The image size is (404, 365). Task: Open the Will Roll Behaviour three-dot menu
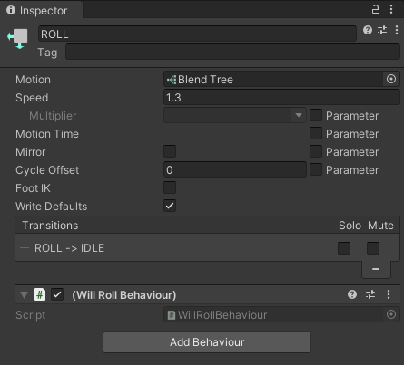[x=389, y=294]
